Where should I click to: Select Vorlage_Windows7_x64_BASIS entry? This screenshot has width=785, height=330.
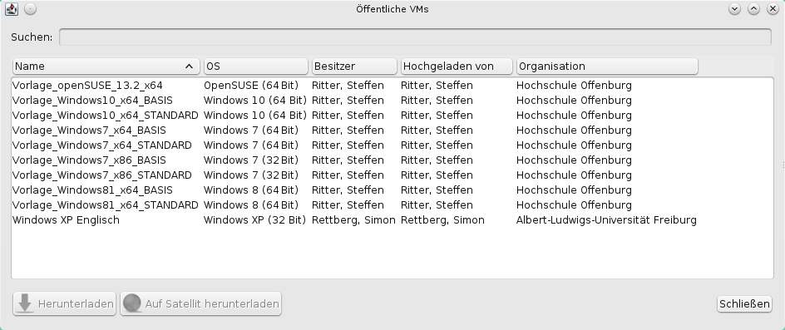point(392,131)
